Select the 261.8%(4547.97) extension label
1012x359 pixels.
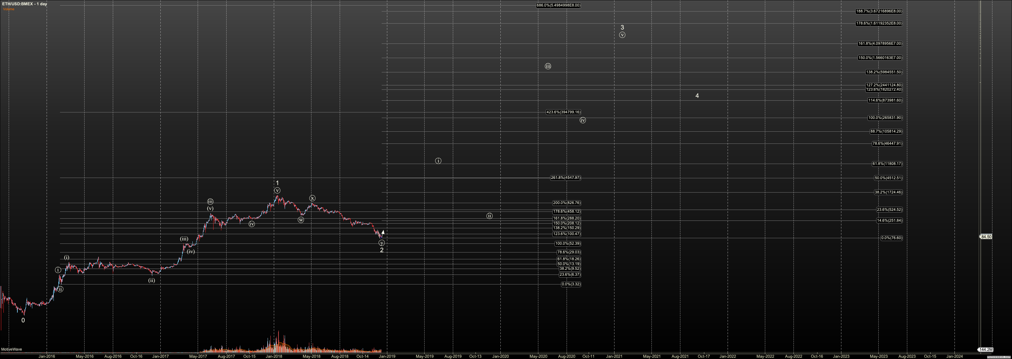click(565, 178)
